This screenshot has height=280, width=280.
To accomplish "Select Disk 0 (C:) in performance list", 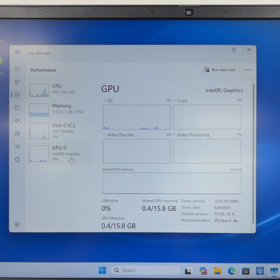I will [x=60, y=131].
